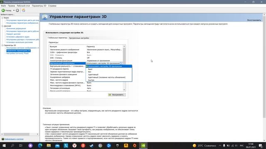Click the vertical sync combo box dropdown arrow
The width and height of the screenshot is (266, 149).
(x=121, y=63)
